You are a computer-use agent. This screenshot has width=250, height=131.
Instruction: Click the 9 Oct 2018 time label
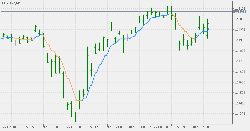8,127
